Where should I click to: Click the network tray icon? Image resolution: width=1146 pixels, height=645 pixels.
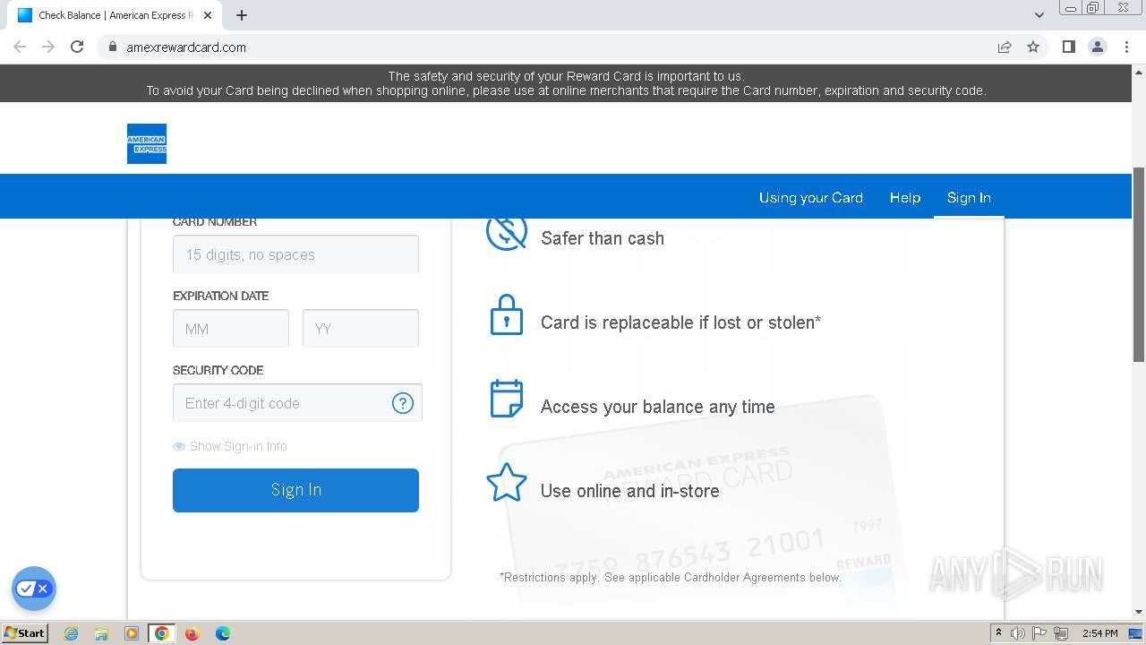(x=1061, y=633)
